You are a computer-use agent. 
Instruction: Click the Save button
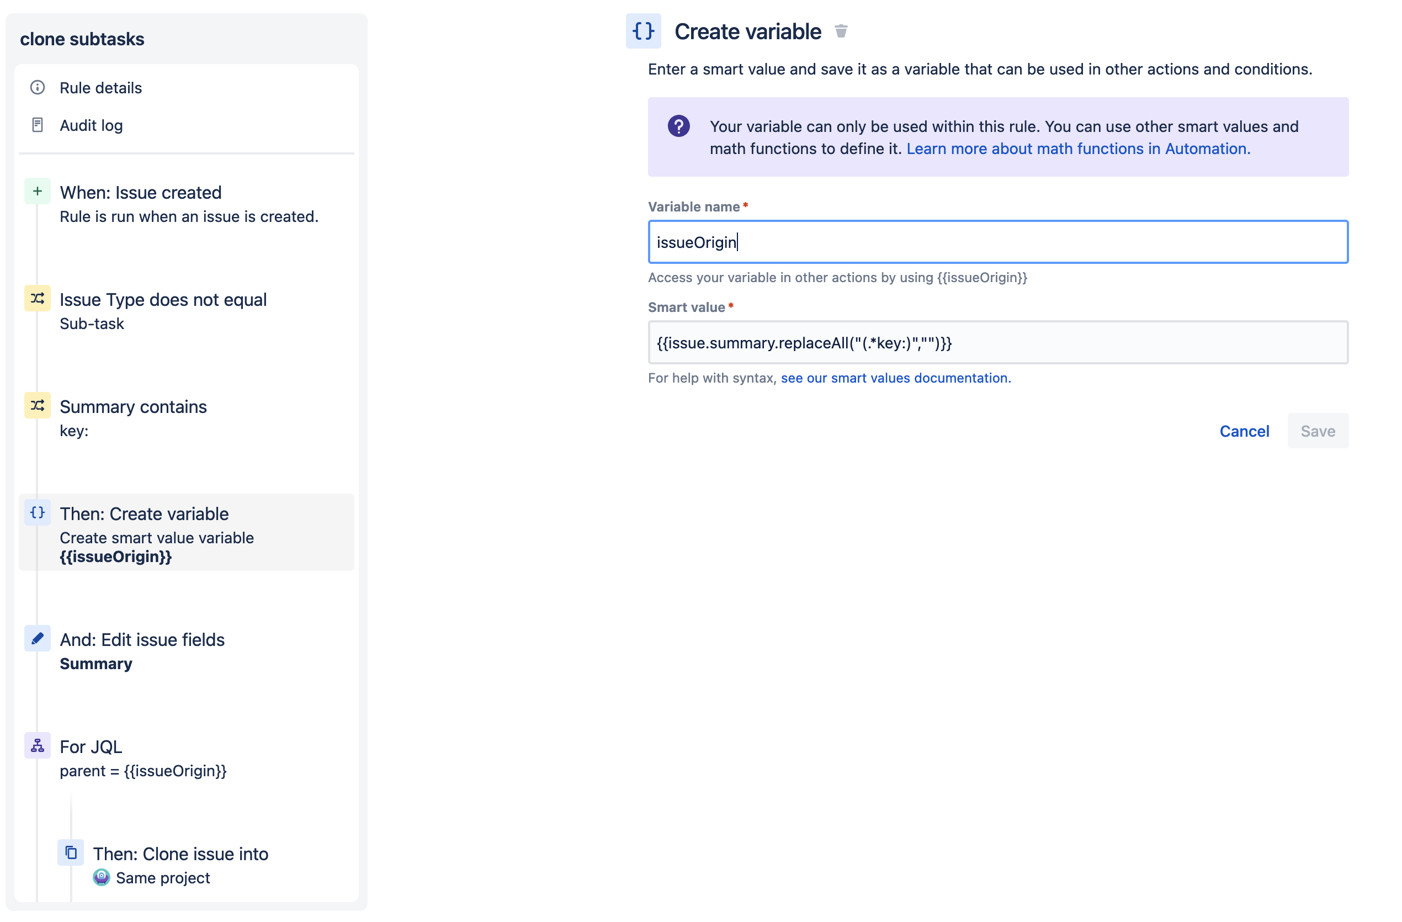coord(1318,431)
